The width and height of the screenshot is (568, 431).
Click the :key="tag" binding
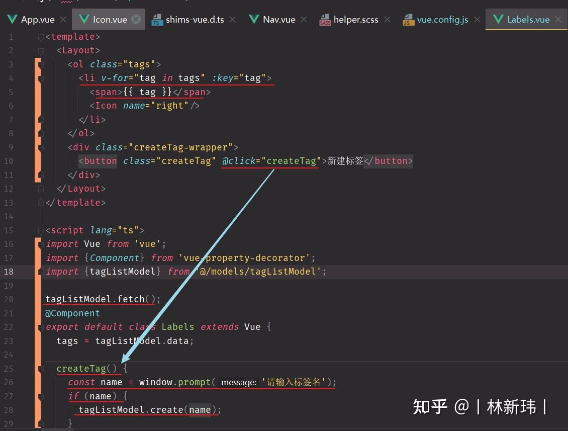pyautogui.click(x=239, y=78)
